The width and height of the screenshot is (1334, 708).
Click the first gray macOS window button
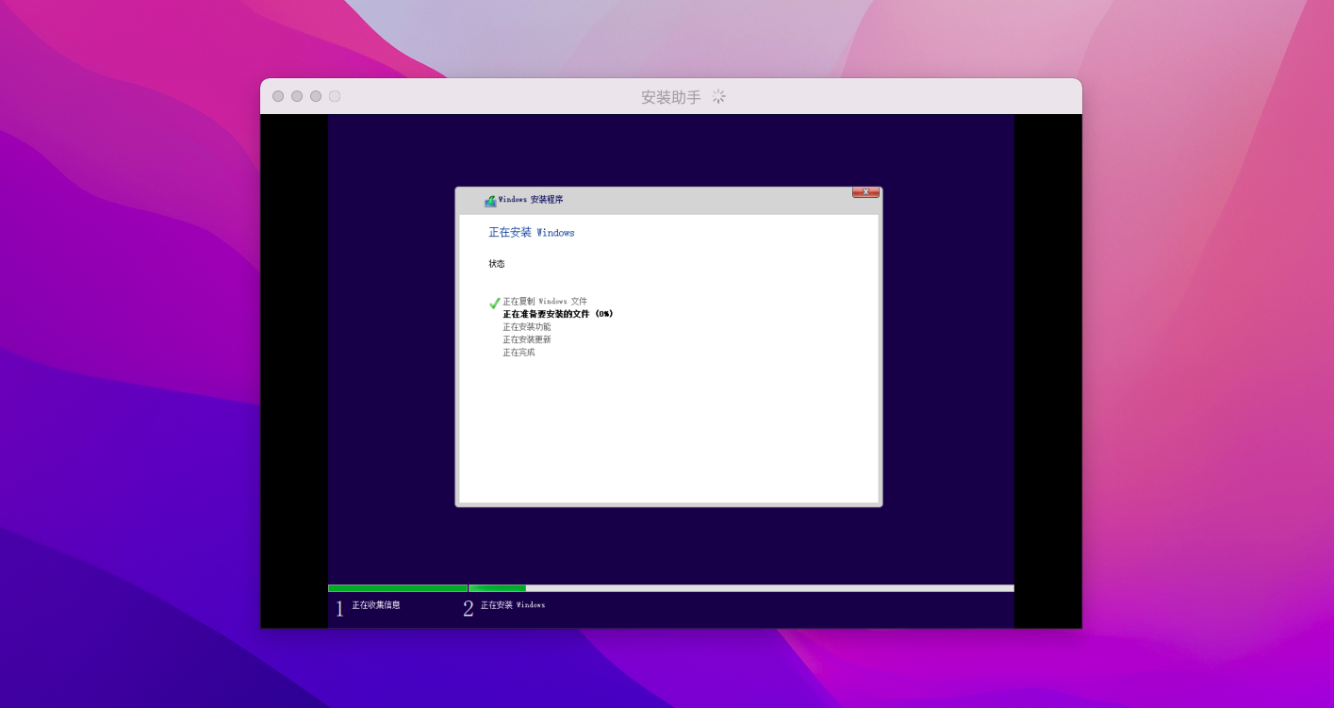click(x=278, y=96)
